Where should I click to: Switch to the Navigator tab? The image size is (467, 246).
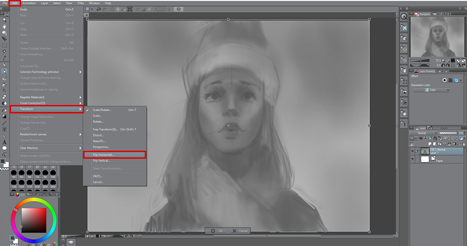click(423, 14)
